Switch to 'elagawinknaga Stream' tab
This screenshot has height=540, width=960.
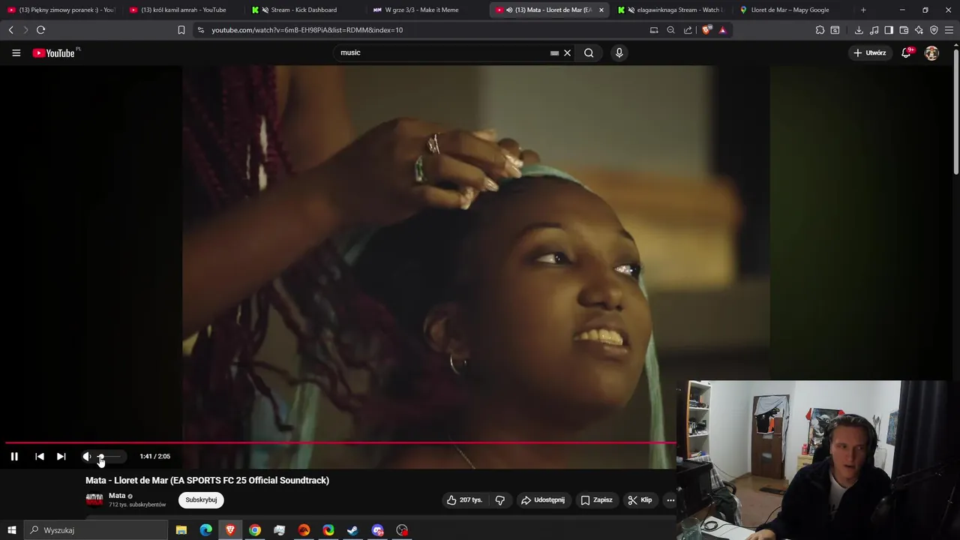[x=669, y=10]
